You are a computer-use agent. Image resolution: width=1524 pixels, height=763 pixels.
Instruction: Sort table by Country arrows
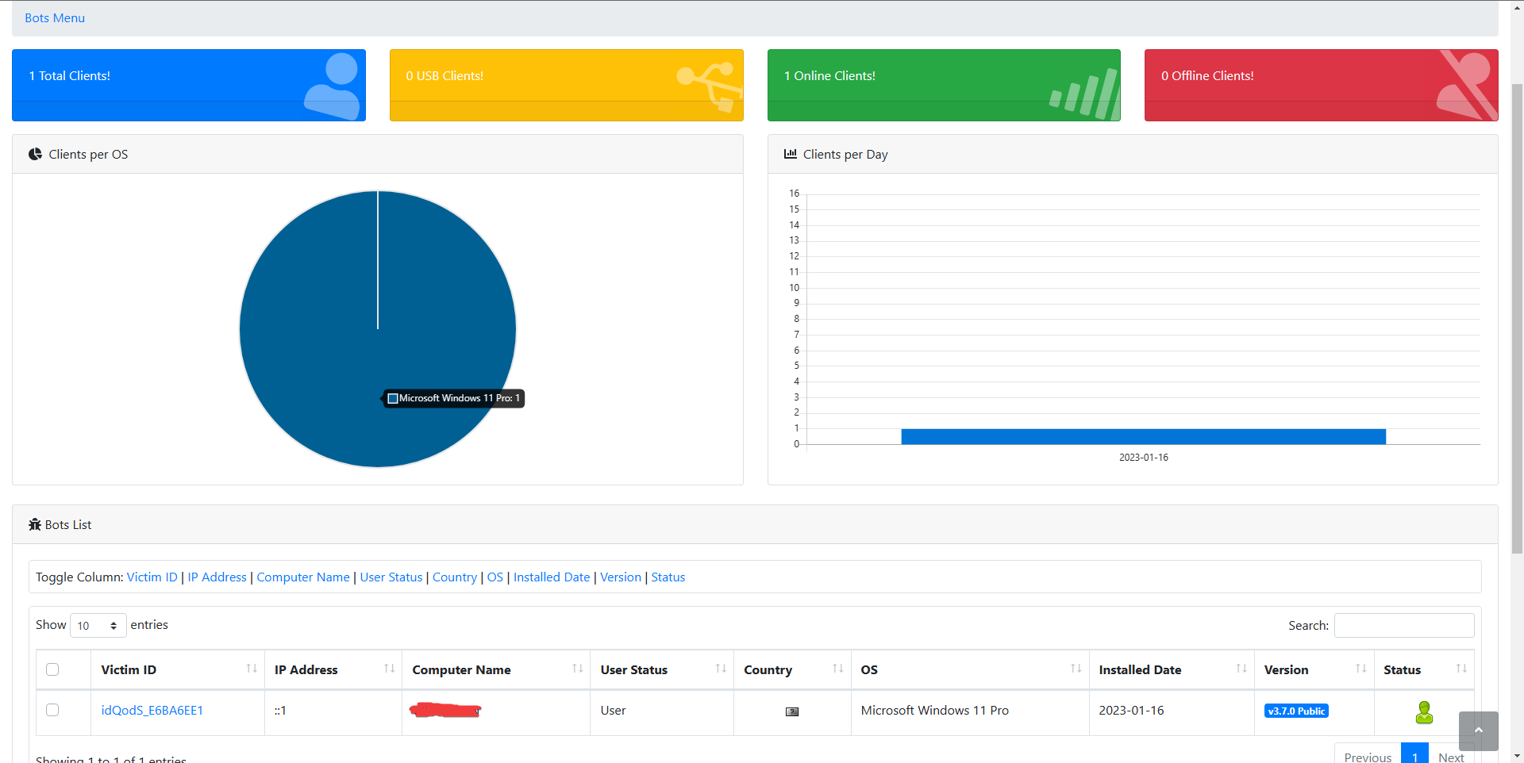click(837, 669)
